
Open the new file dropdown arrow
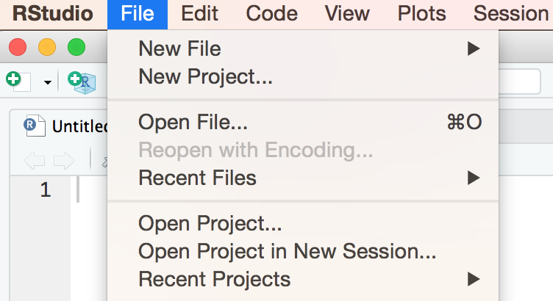click(x=47, y=82)
